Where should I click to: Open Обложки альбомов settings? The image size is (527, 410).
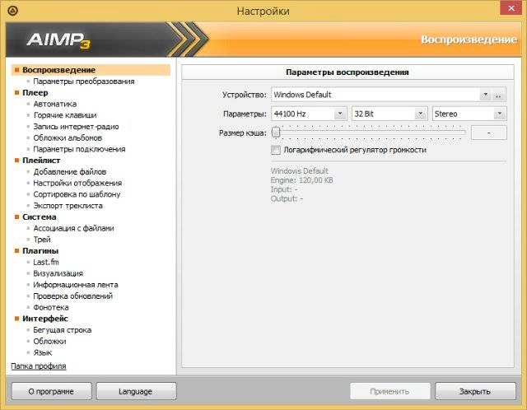(x=68, y=137)
